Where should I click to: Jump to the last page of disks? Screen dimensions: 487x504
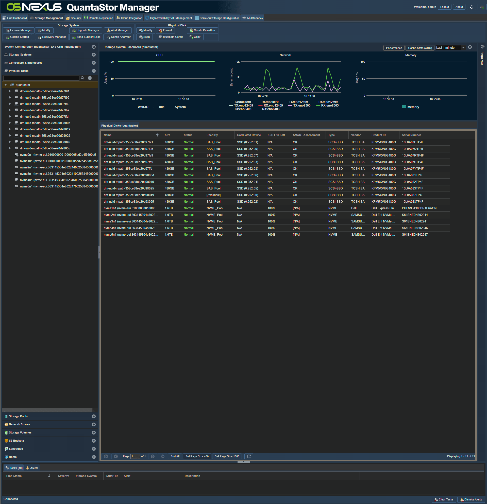163,456
